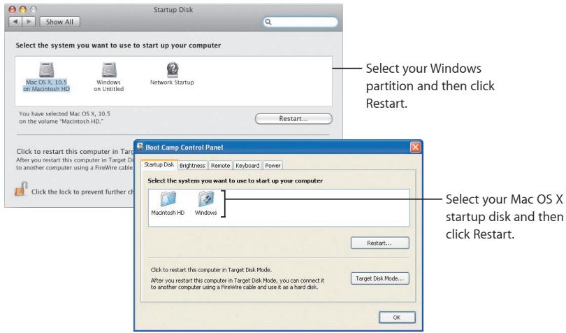The width and height of the screenshot is (566, 333).
Task: Go forward with the right arrow button
Action: click(29, 22)
